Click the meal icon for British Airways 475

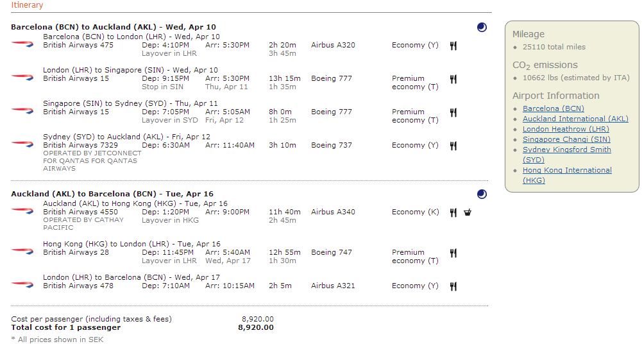pyautogui.click(x=453, y=46)
